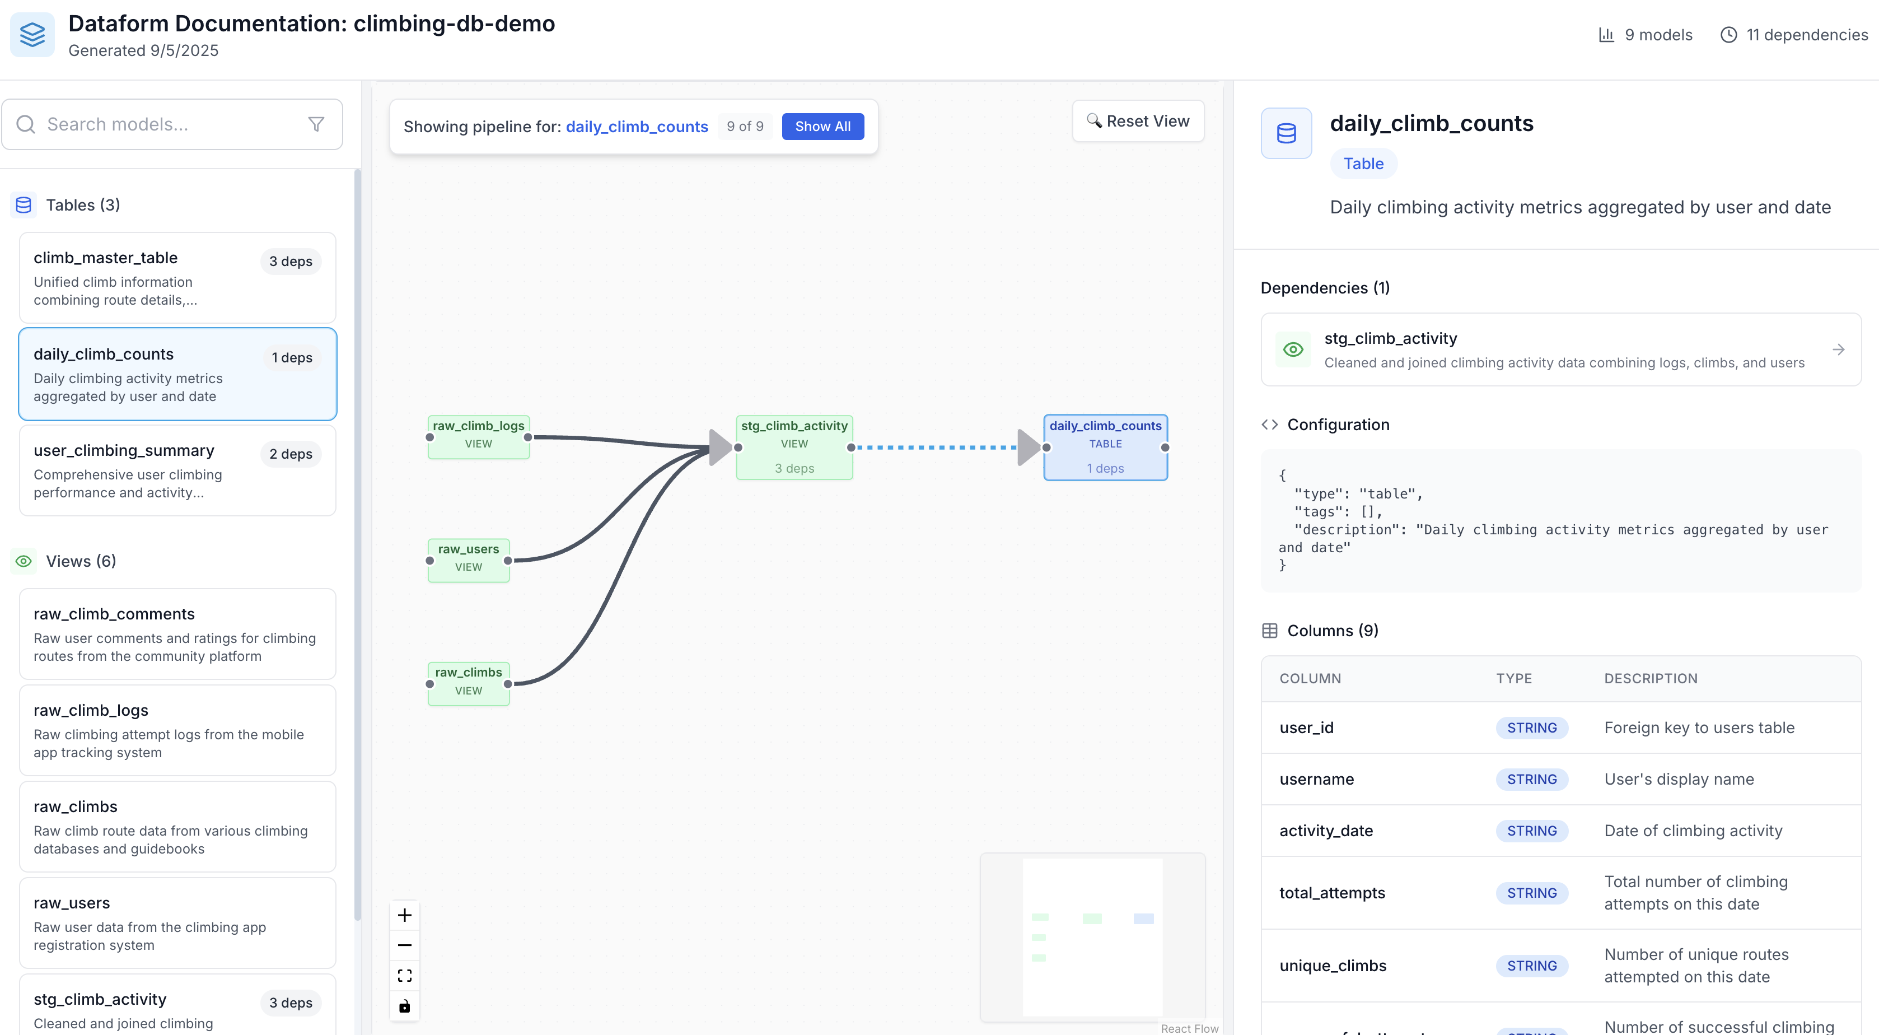Click the eye icon beside stg_climb_activity dependency
The image size is (1879, 1035).
tap(1293, 349)
